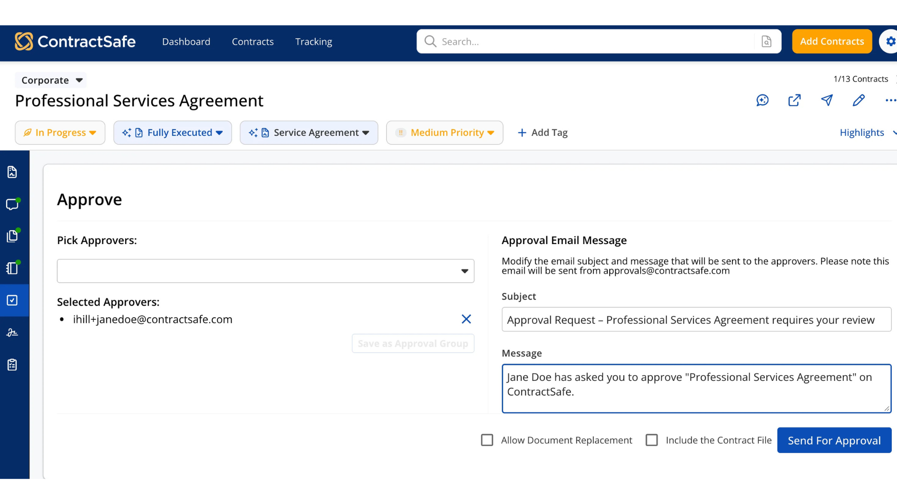Viewport: 897px width, 504px height.
Task: Click the 1/13 Contracts counter
Action: pos(861,79)
